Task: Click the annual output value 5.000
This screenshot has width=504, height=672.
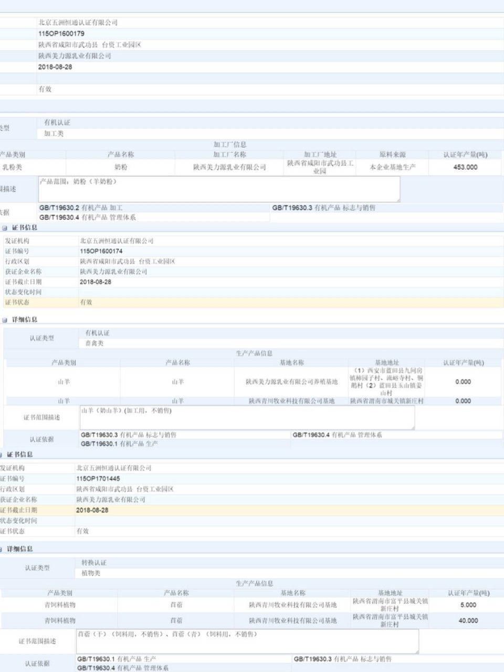Action: point(468,605)
